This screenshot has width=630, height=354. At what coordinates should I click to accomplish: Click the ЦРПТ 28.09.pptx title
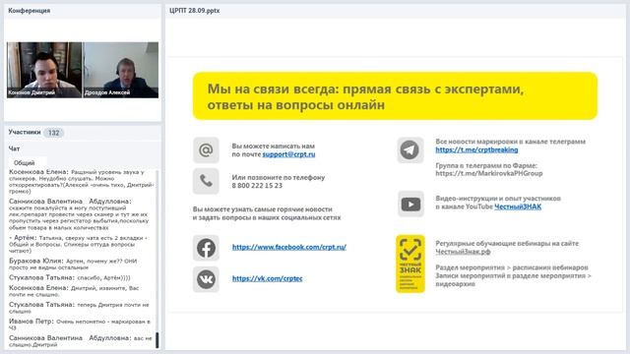[x=195, y=11]
